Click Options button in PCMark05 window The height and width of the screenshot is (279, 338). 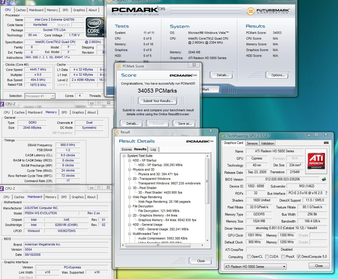(278, 75)
